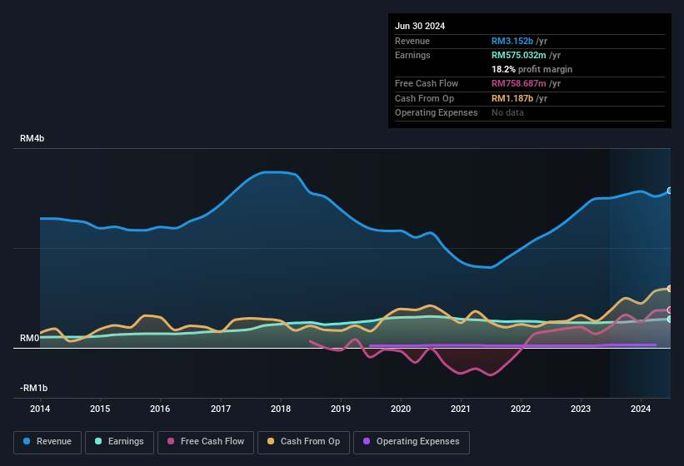Click the 2019 x-axis label

tap(341, 409)
